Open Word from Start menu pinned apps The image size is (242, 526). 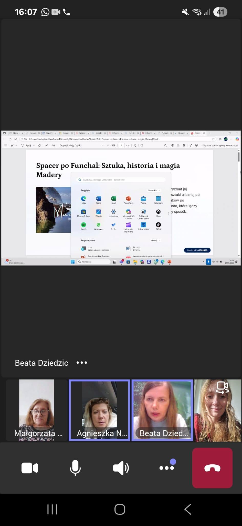click(x=99, y=200)
